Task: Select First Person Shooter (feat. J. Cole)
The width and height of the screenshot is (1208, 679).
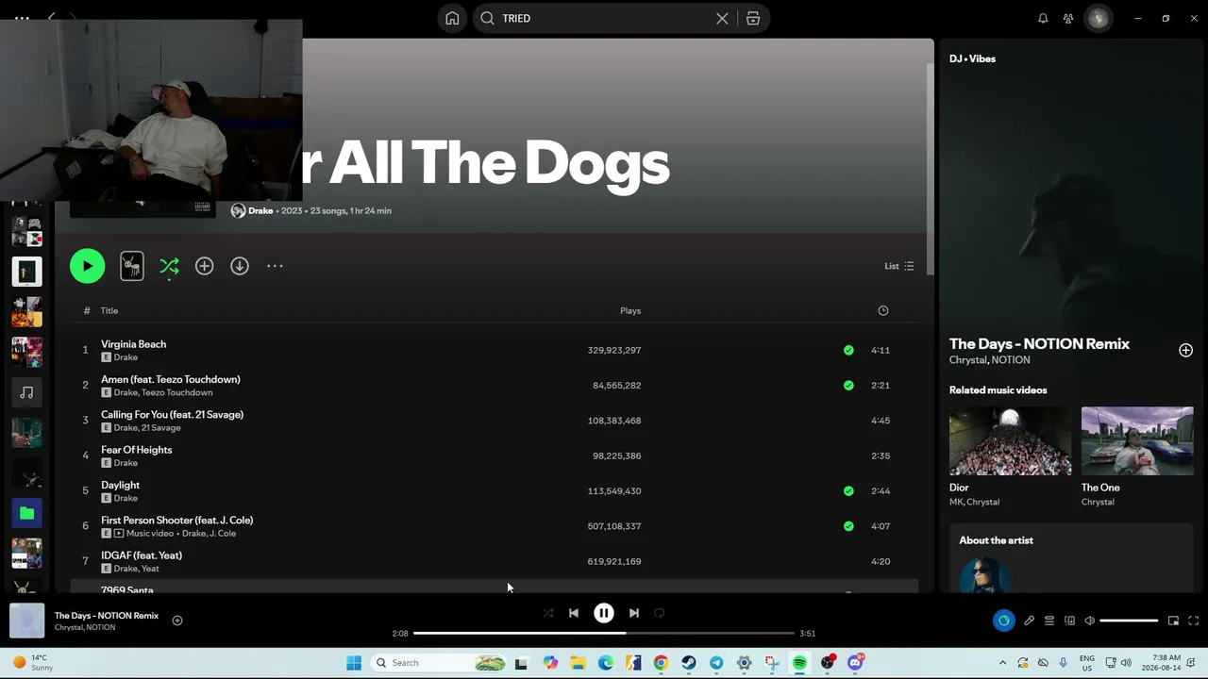Action: [176, 520]
